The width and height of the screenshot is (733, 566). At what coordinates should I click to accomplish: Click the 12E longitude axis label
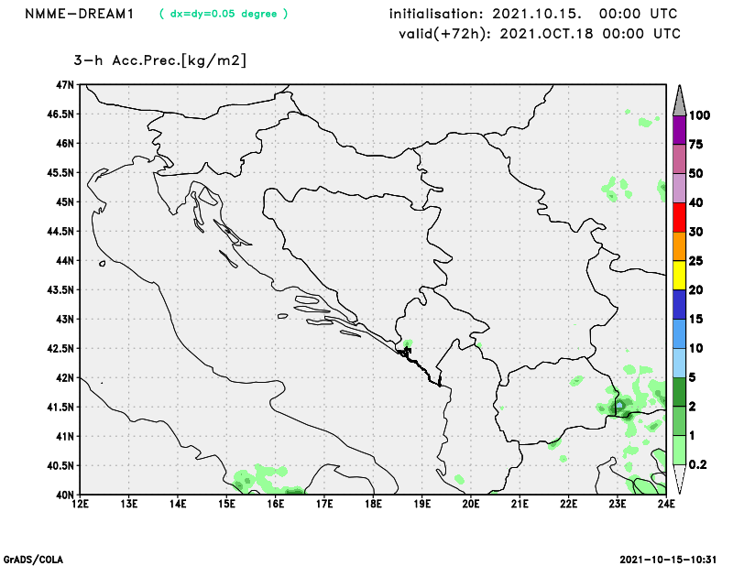(81, 503)
